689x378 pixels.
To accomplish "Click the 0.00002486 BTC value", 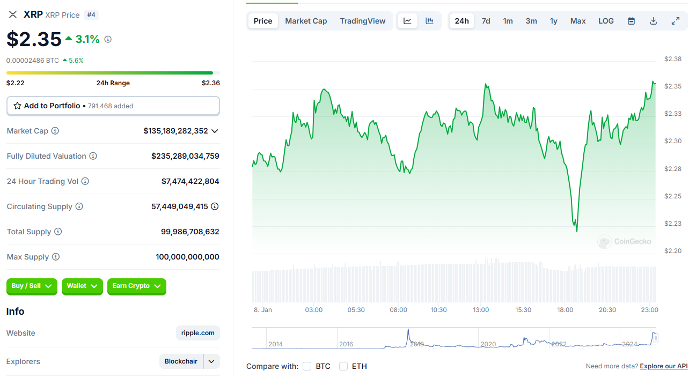I will click(33, 61).
